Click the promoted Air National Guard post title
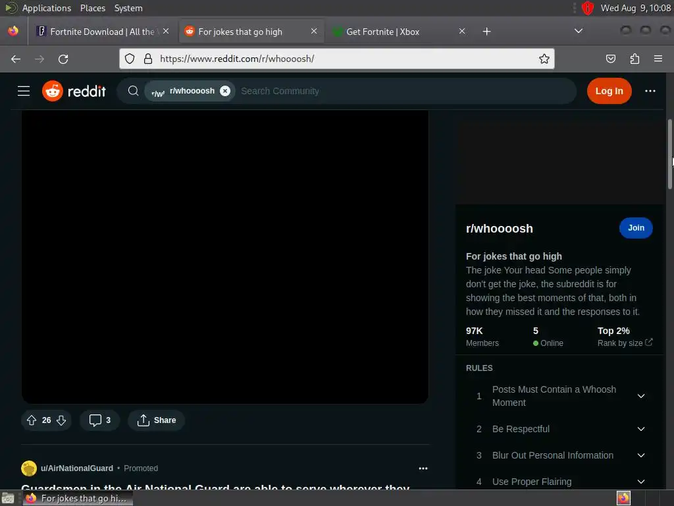The height and width of the screenshot is (506, 674). (x=215, y=486)
